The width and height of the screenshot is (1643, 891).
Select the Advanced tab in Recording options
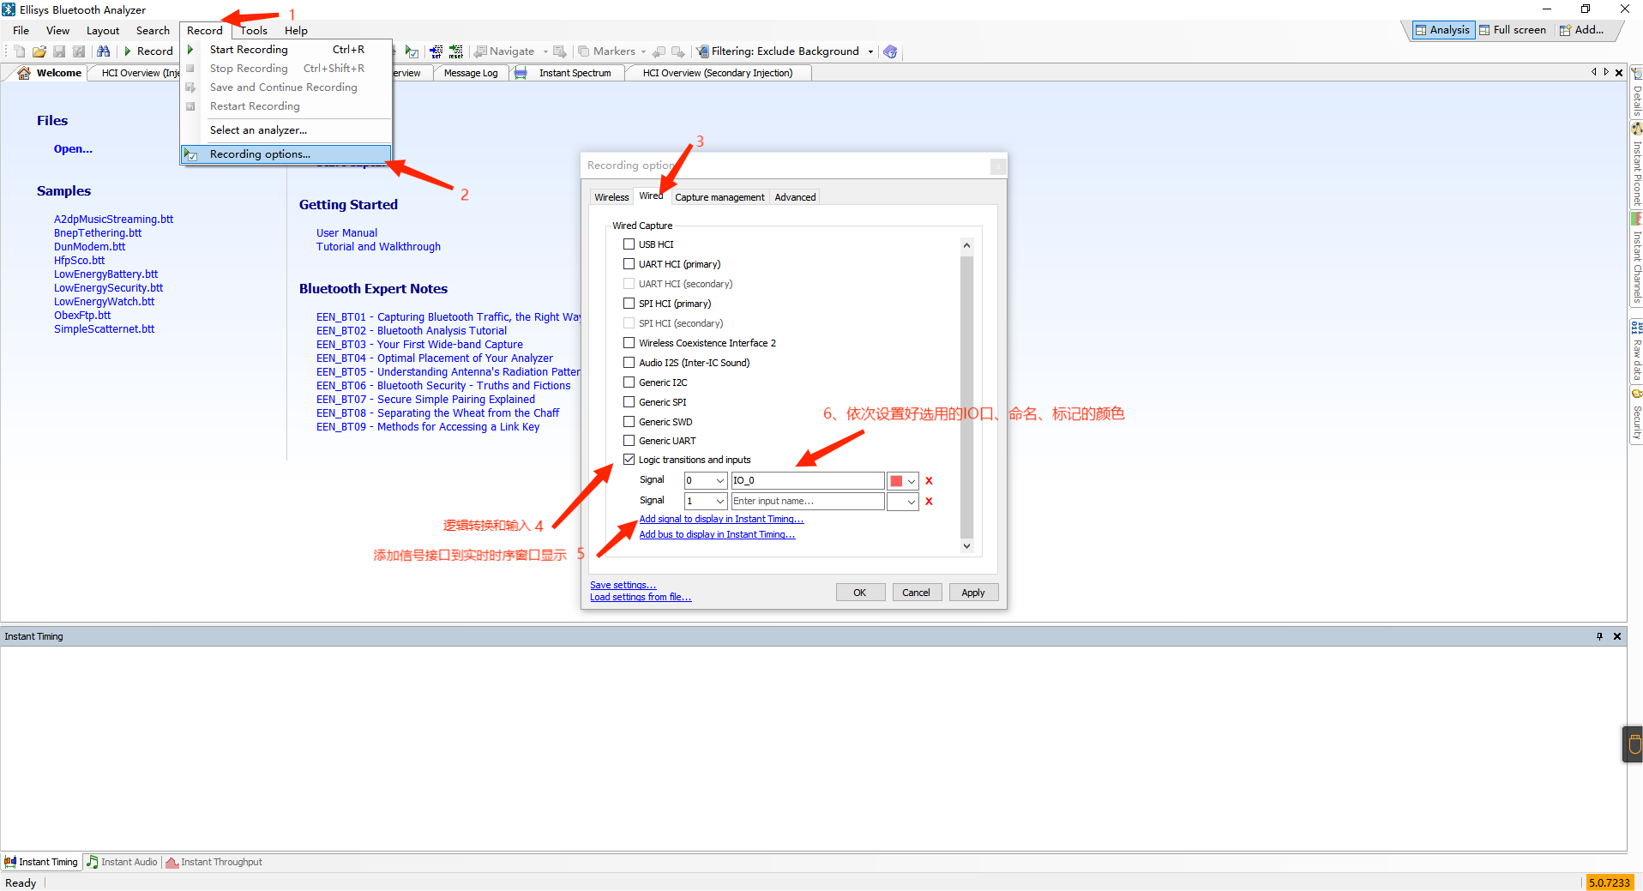[x=795, y=197]
